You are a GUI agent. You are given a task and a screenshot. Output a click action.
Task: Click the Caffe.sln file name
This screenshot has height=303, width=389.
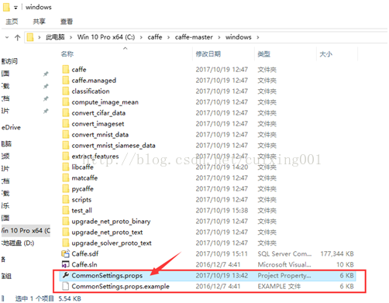click(84, 264)
